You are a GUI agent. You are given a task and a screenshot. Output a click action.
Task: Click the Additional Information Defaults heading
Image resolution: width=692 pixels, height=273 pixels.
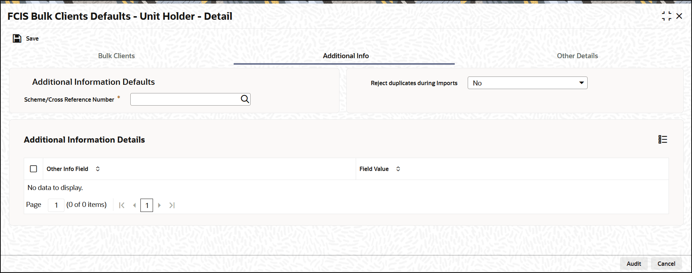(x=94, y=82)
